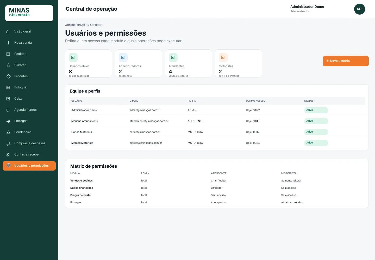Click the Estoque grid icon
The image size is (375, 260).
[x=8, y=88]
